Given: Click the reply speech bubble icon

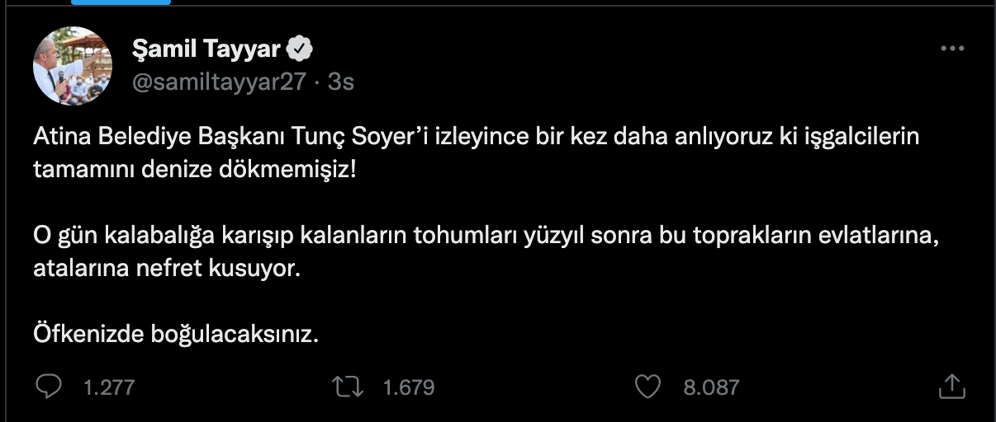Looking at the screenshot, I should coord(50,386).
